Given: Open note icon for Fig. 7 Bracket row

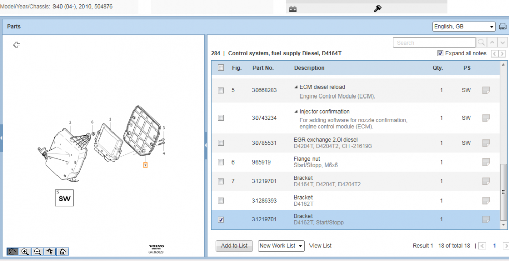Looking at the screenshot, I should (x=486, y=181).
